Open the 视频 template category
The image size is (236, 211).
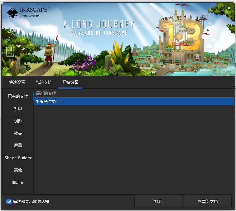18,121
